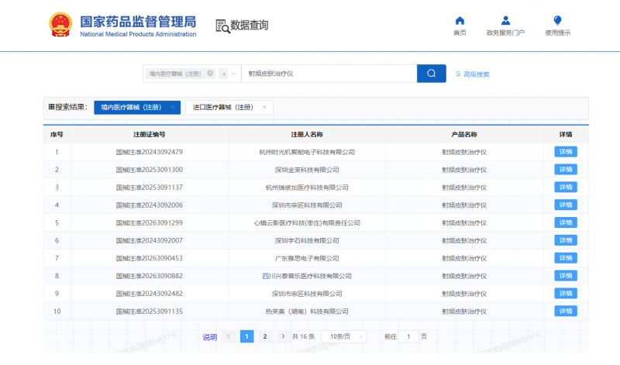Screen dimensions: 620x365
Task: Open the 10条/页 page size dropdown
Action: coord(343,336)
